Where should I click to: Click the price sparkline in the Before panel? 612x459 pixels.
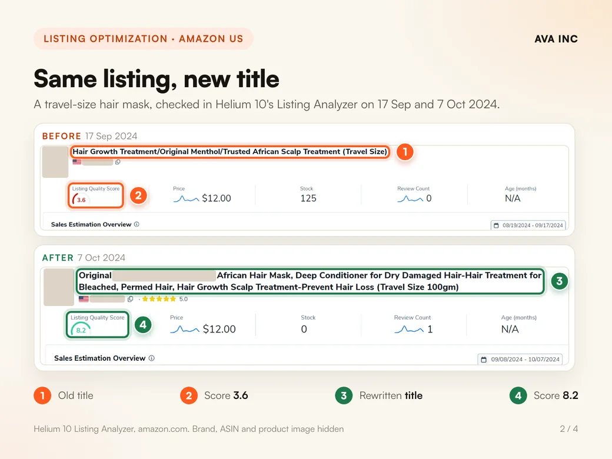[186, 199]
